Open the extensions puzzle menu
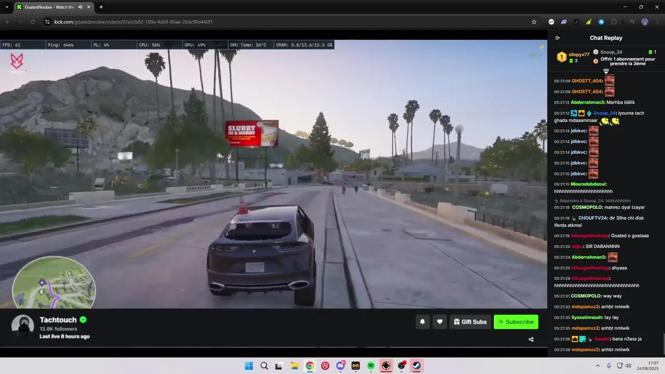Viewport: 665px width, 374px height. pyautogui.click(x=614, y=22)
